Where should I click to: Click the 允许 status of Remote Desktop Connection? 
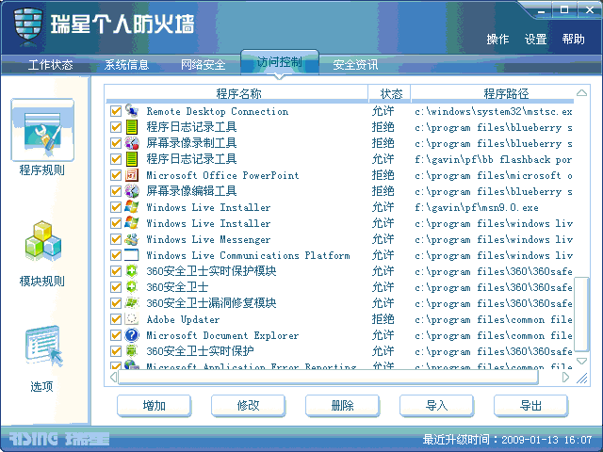tap(383, 111)
